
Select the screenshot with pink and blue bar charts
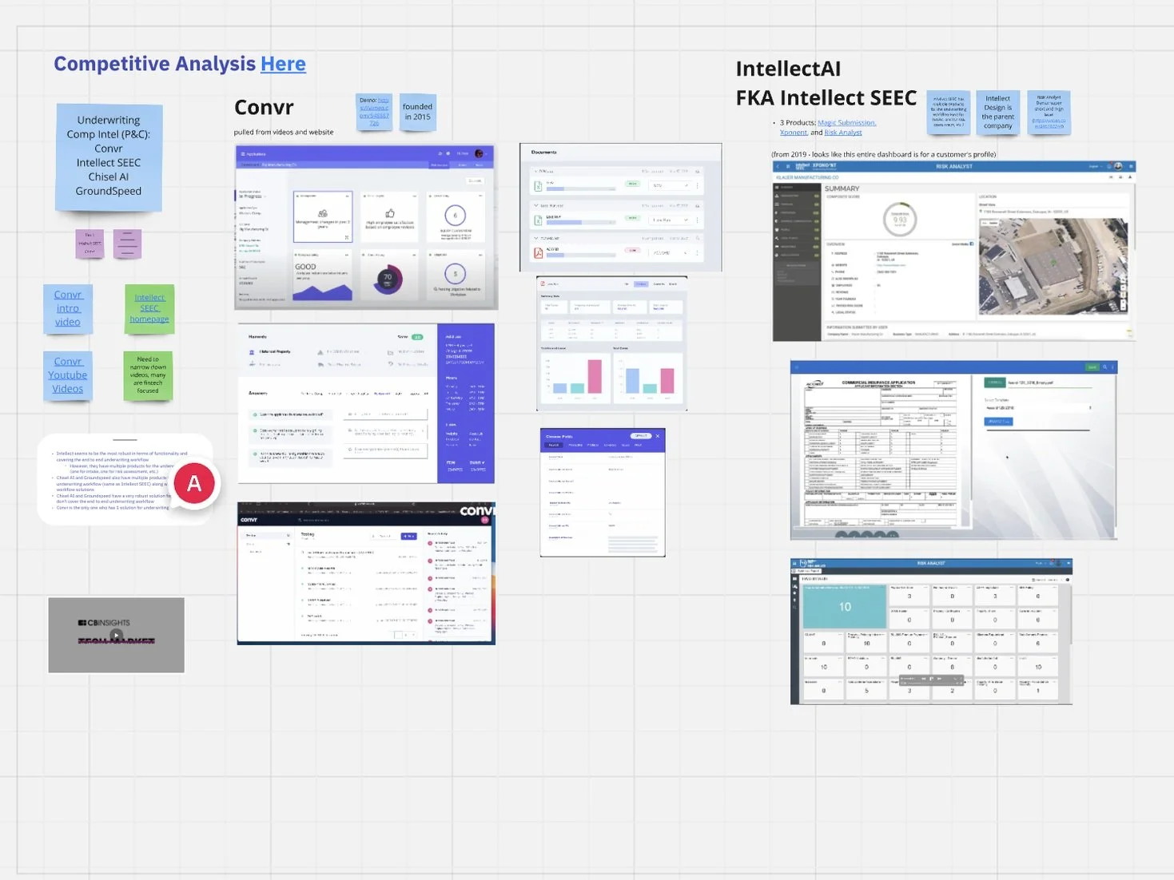tap(612, 343)
